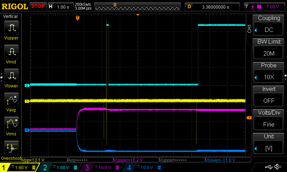Screen dimensions: 287x172
Task: Click the horizontal timebase 1.00 s field
Action: click(61, 6)
